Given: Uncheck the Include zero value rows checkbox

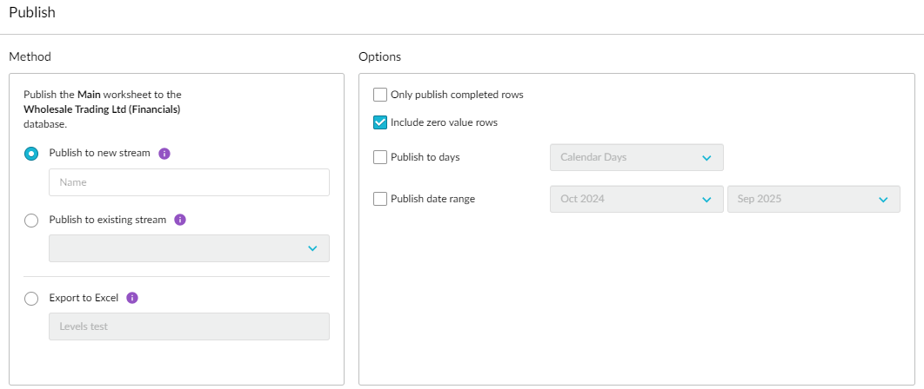Looking at the screenshot, I should tap(380, 122).
